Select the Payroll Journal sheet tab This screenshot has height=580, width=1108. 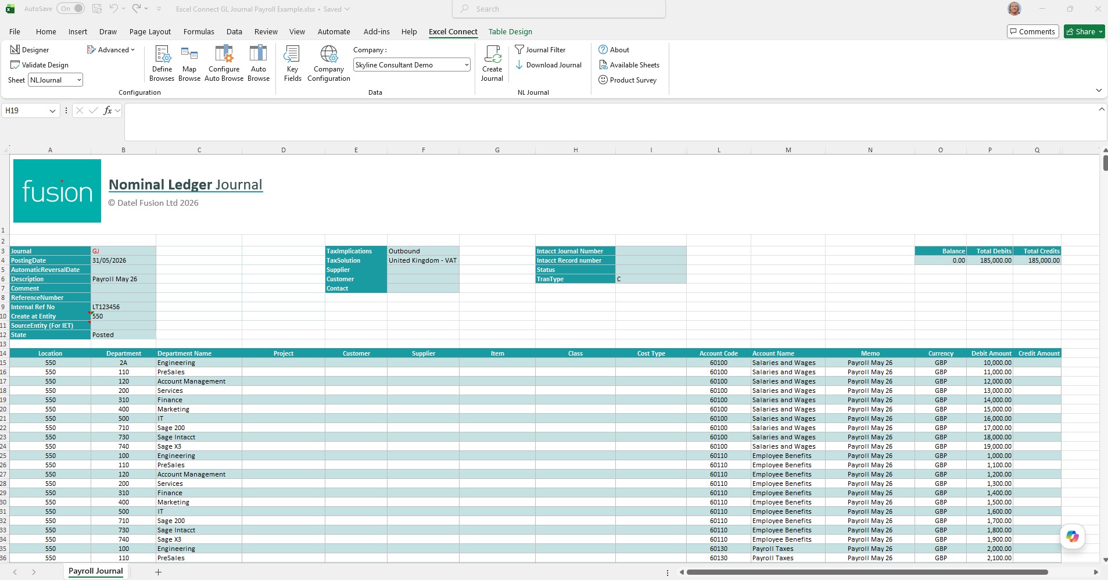tap(96, 571)
